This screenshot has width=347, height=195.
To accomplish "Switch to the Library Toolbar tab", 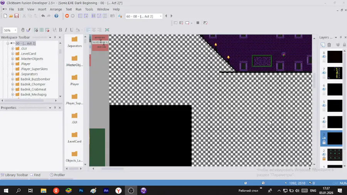I will [14, 175].
